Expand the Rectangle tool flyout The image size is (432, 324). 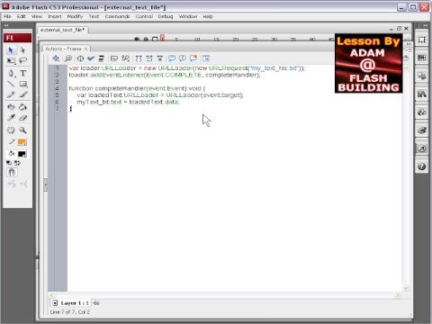(x=23, y=84)
